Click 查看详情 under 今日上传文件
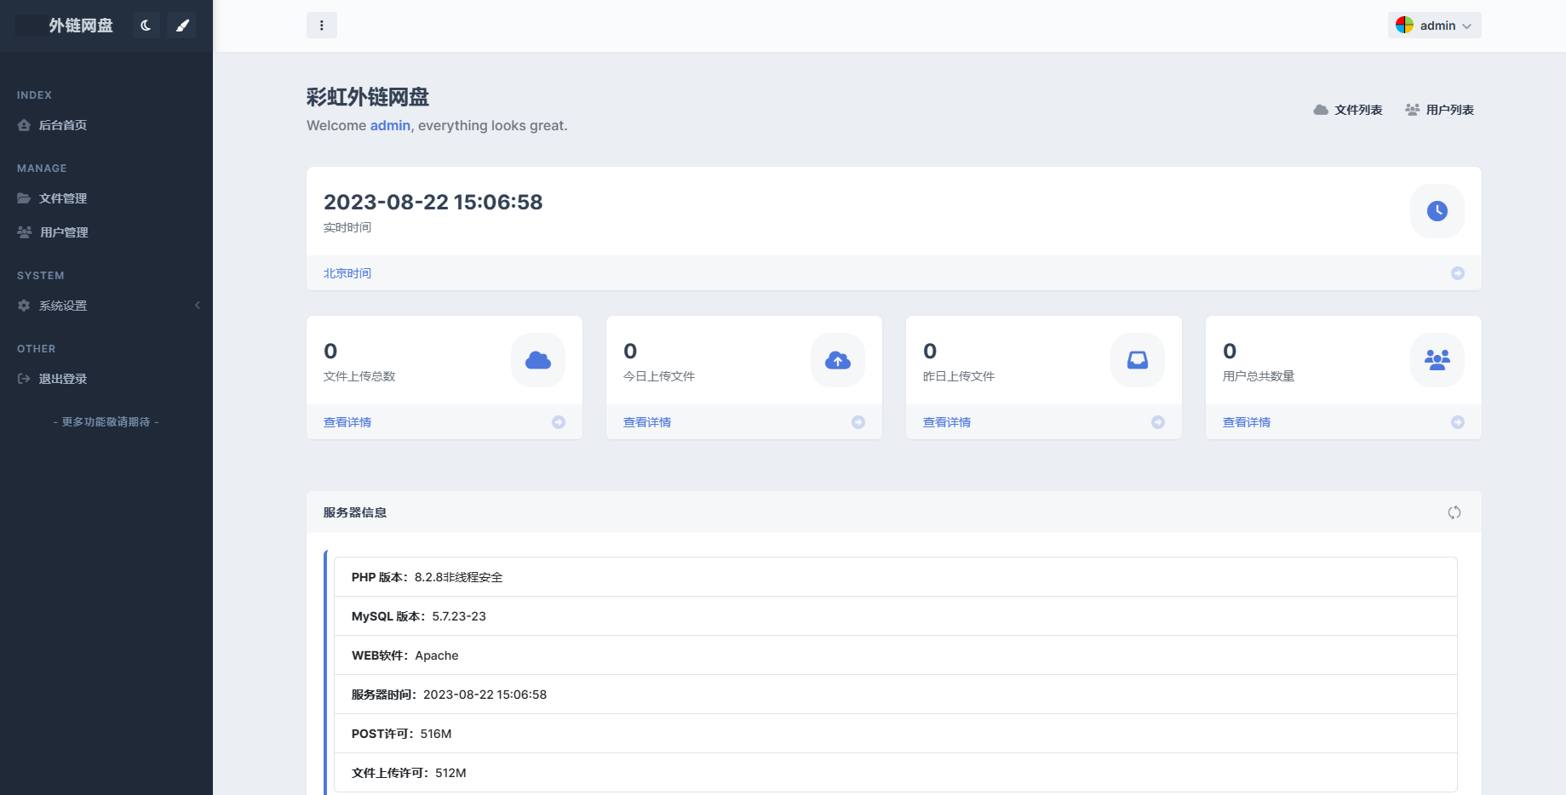The image size is (1566, 795). click(646, 422)
